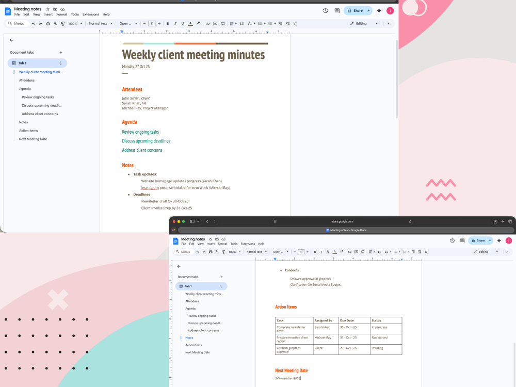The image size is (516, 387).
Task: Click font size field in upper window
Action: click(152, 24)
